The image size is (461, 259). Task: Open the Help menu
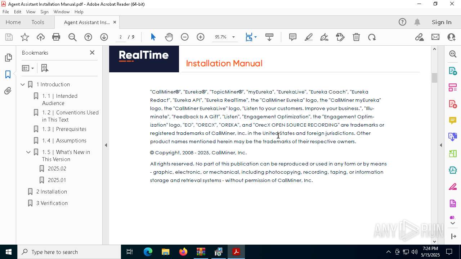(x=79, y=12)
